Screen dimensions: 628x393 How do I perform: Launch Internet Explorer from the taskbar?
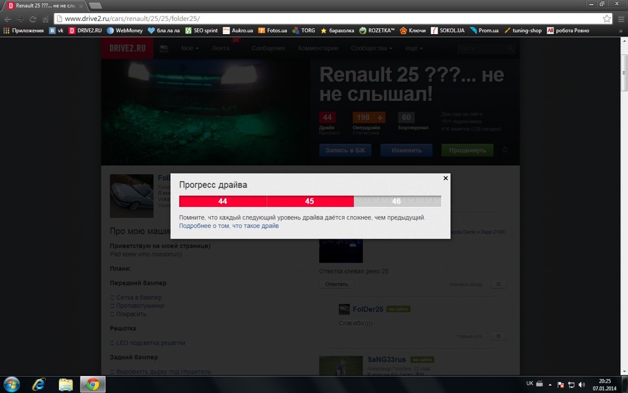(39, 384)
